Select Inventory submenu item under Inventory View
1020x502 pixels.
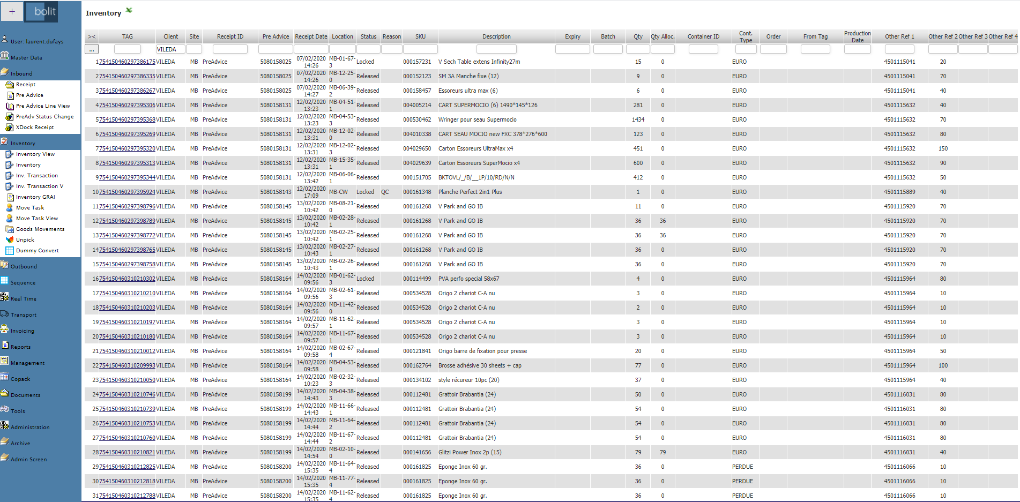point(28,165)
